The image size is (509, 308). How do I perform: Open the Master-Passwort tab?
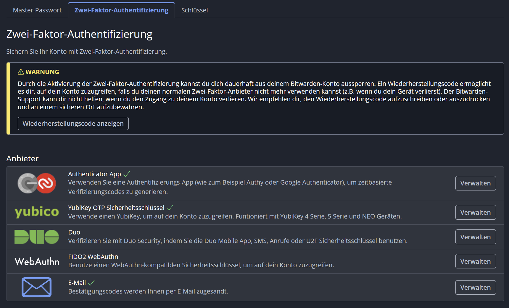pyautogui.click(x=37, y=10)
